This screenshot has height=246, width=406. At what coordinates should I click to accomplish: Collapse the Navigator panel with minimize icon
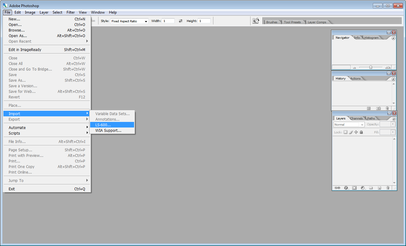click(x=389, y=32)
